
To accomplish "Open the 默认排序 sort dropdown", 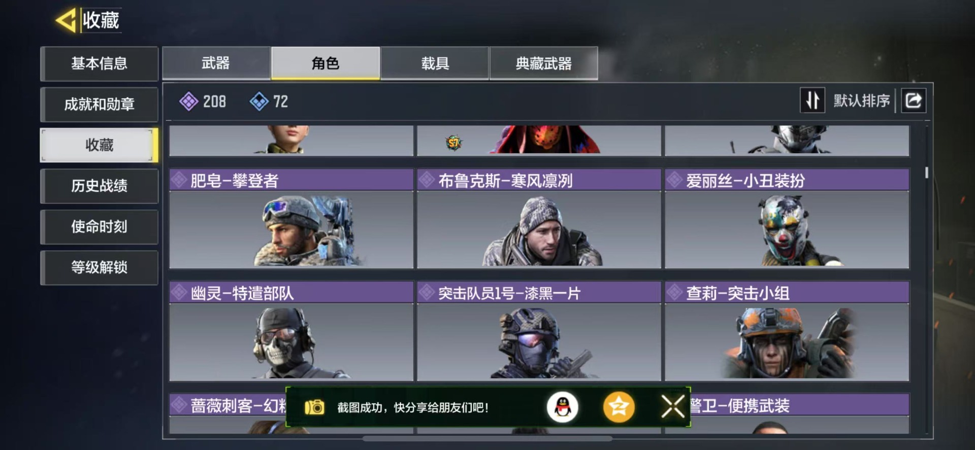I will pos(862,100).
